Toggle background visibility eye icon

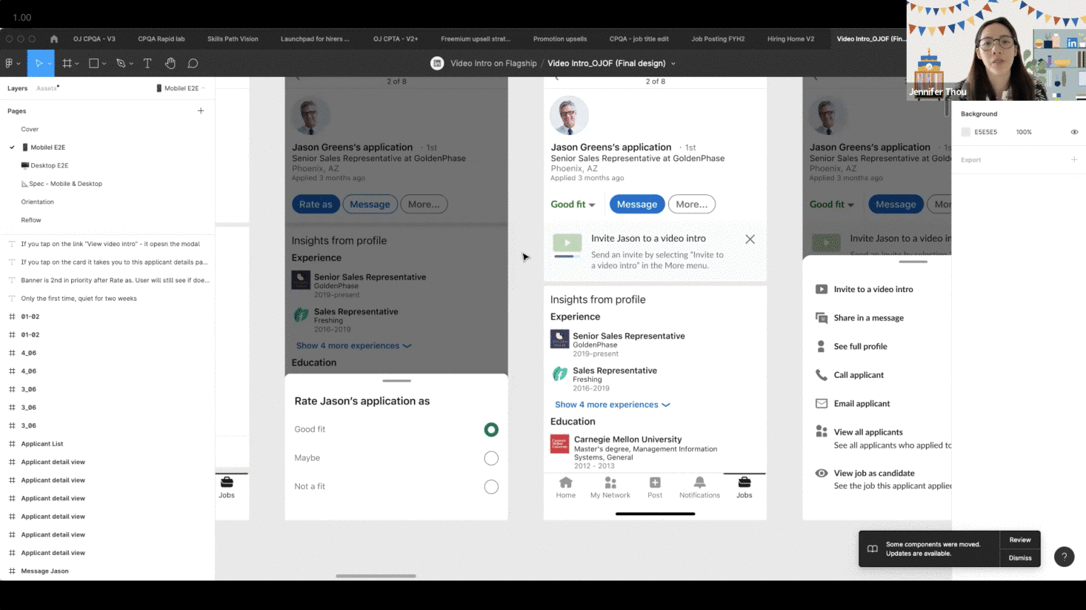click(1074, 132)
